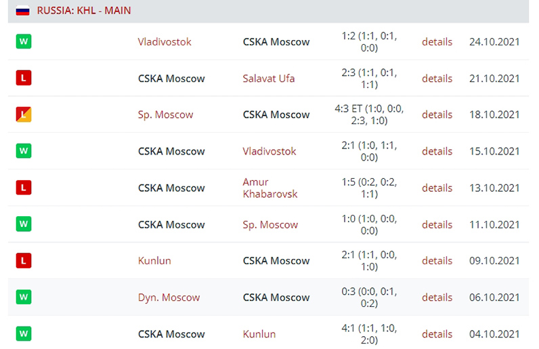Viewport: 539px width, 349px height.
Task: Click loss badge for 09.10.2021 Kunlun match
Action: [x=24, y=260]
